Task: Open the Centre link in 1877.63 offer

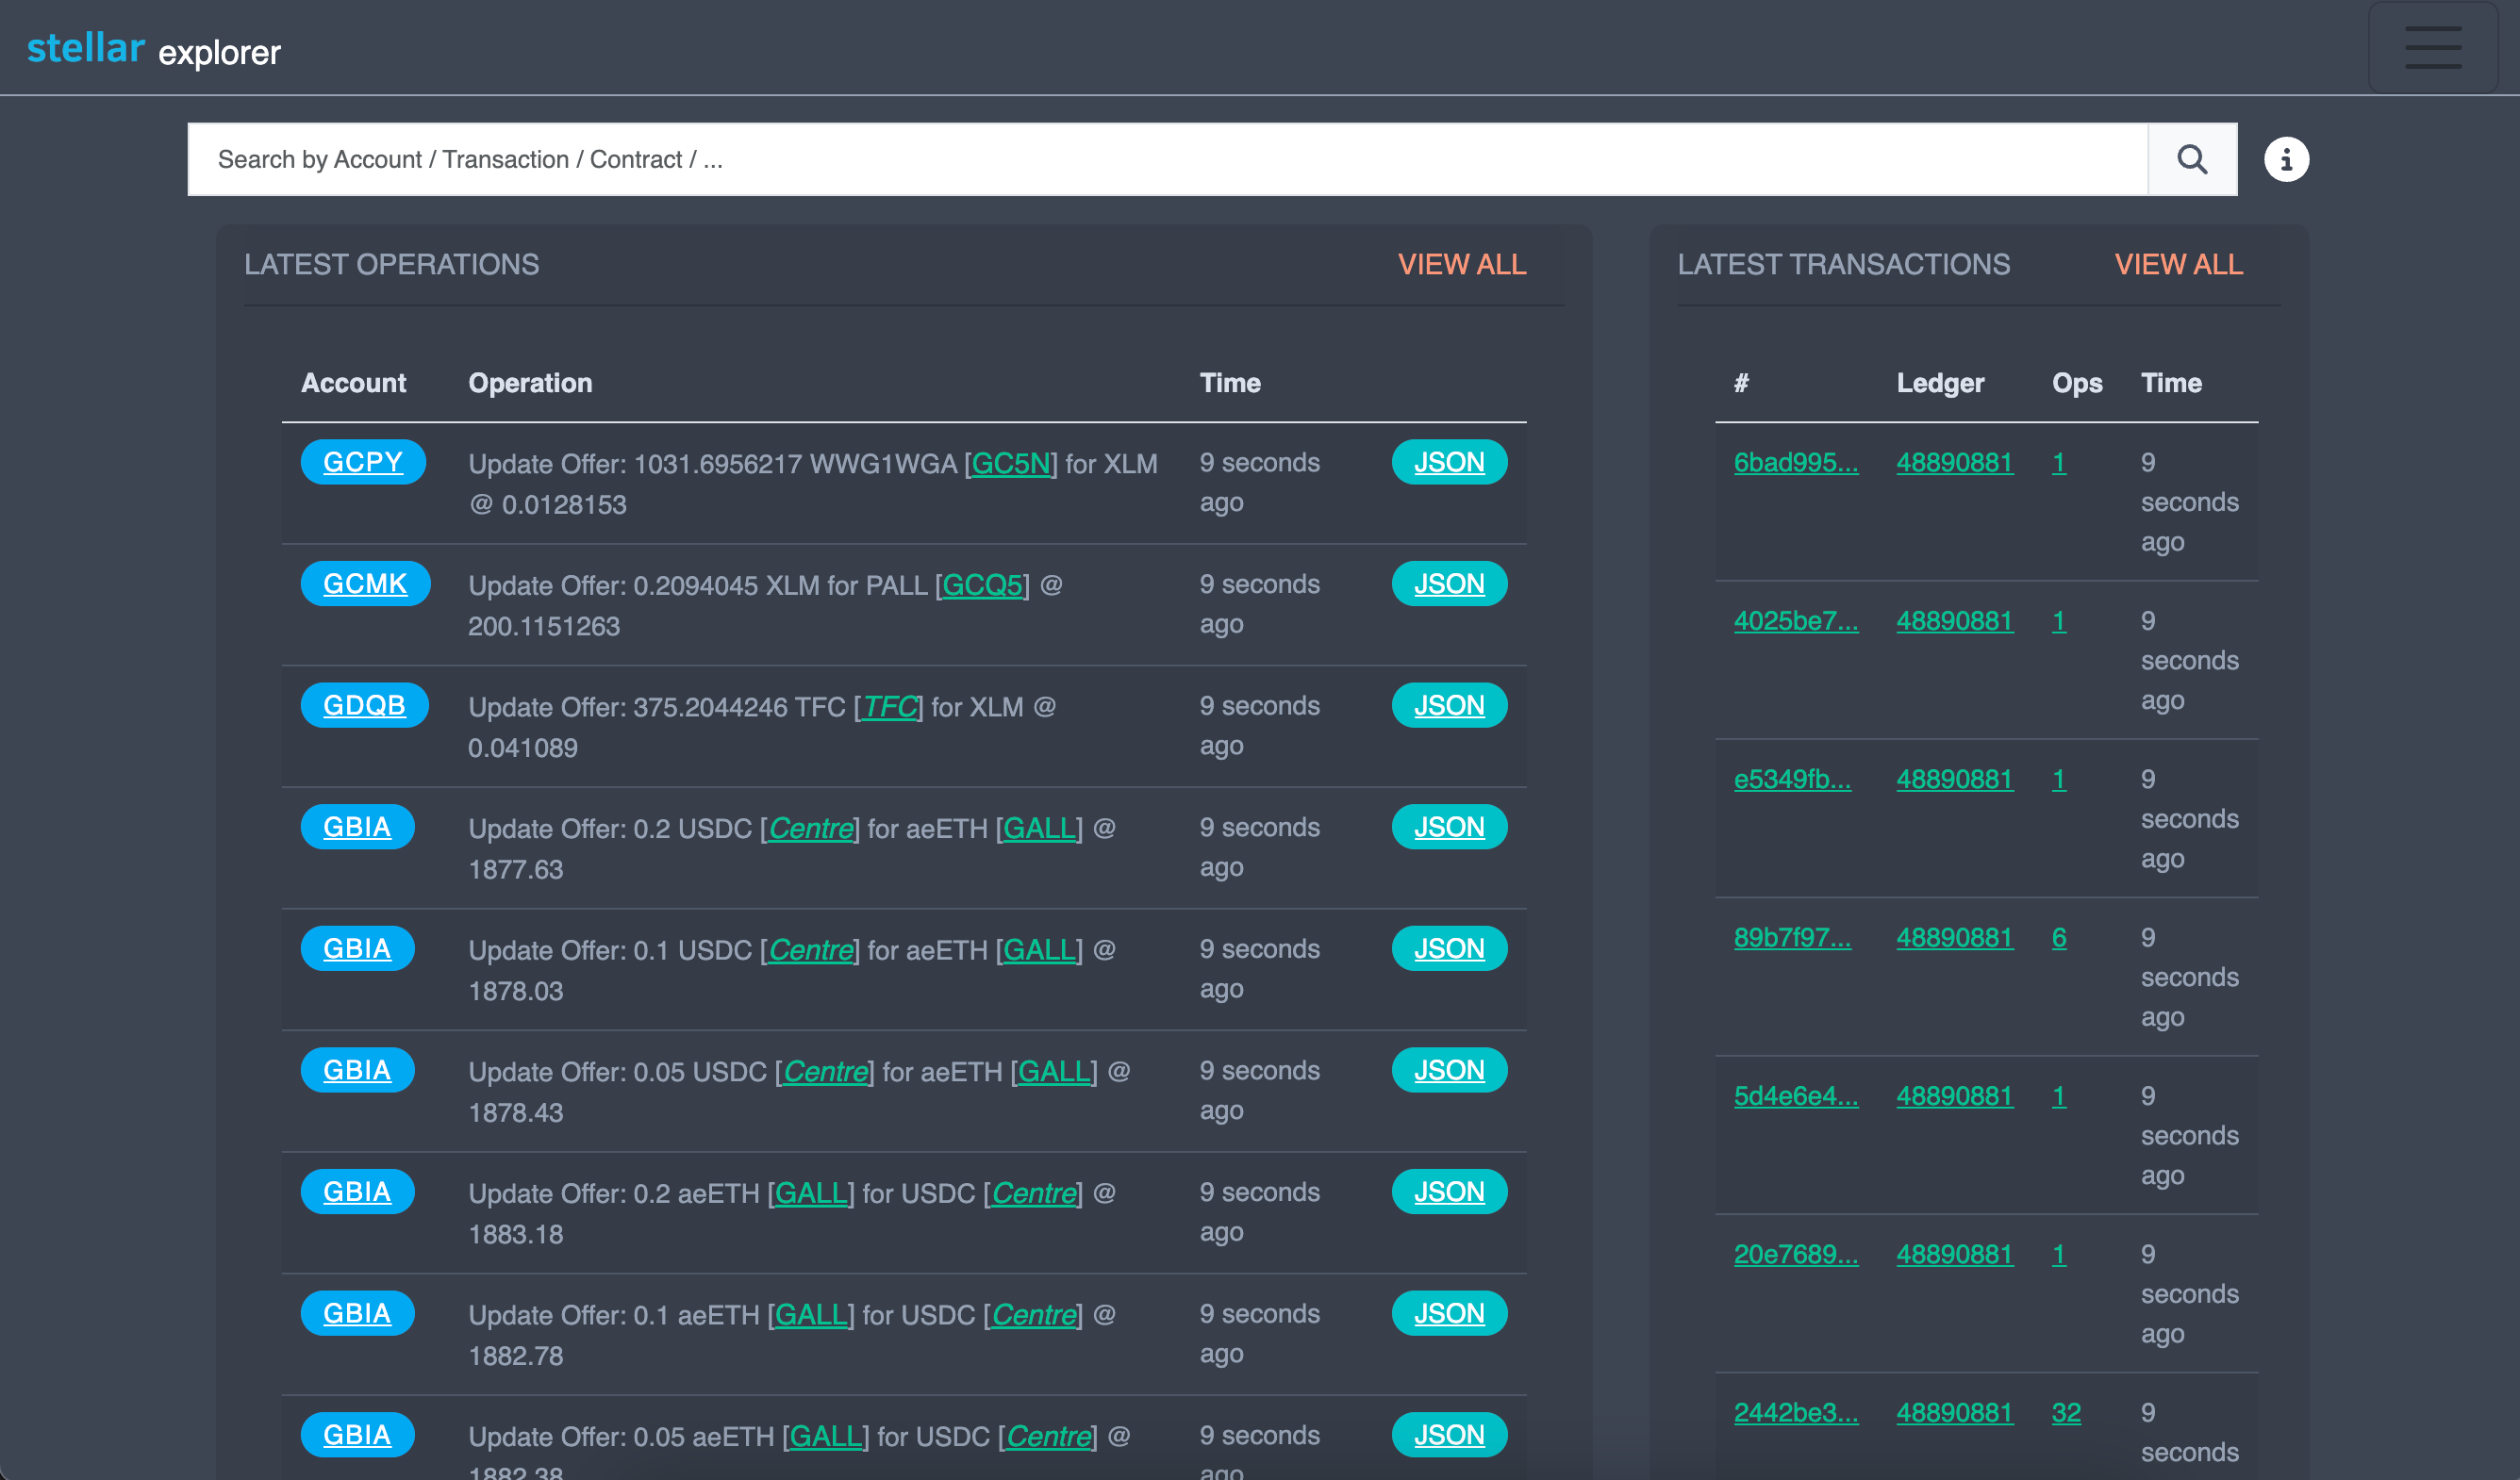Action: coord(810,829)
